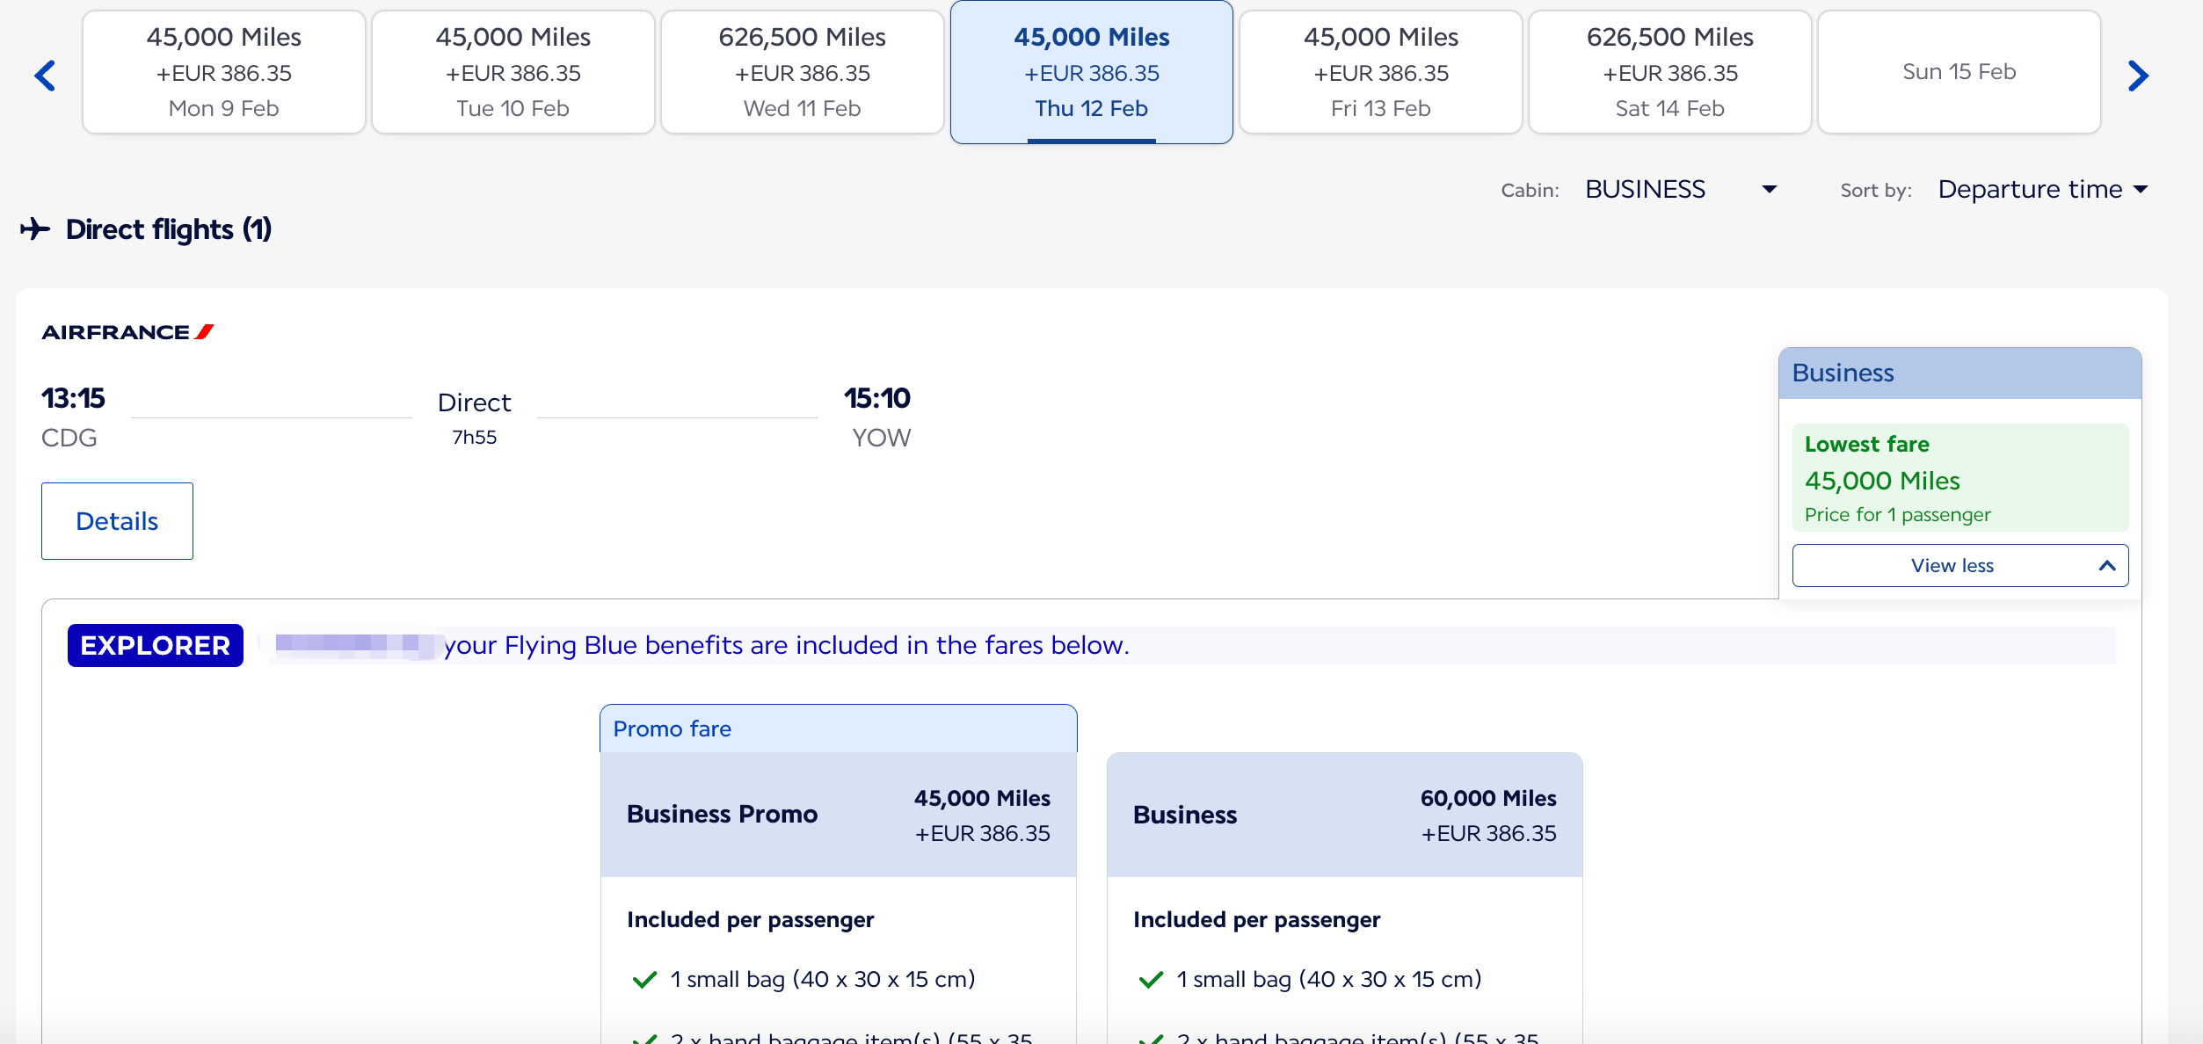Select the Business 60,000 Miles fare
Image resolution: width=2203 pixels, height=1044 pixels.
coord(1344,815)
